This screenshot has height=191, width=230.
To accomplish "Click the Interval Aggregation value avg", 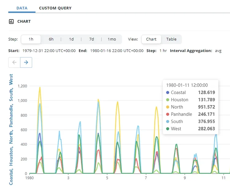I will [218, 51].
